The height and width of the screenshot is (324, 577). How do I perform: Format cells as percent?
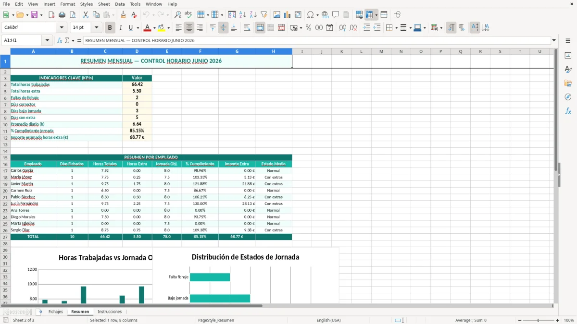(x=309, y=28)
